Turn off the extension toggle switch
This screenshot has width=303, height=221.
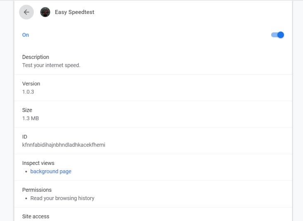pos(277,35)
